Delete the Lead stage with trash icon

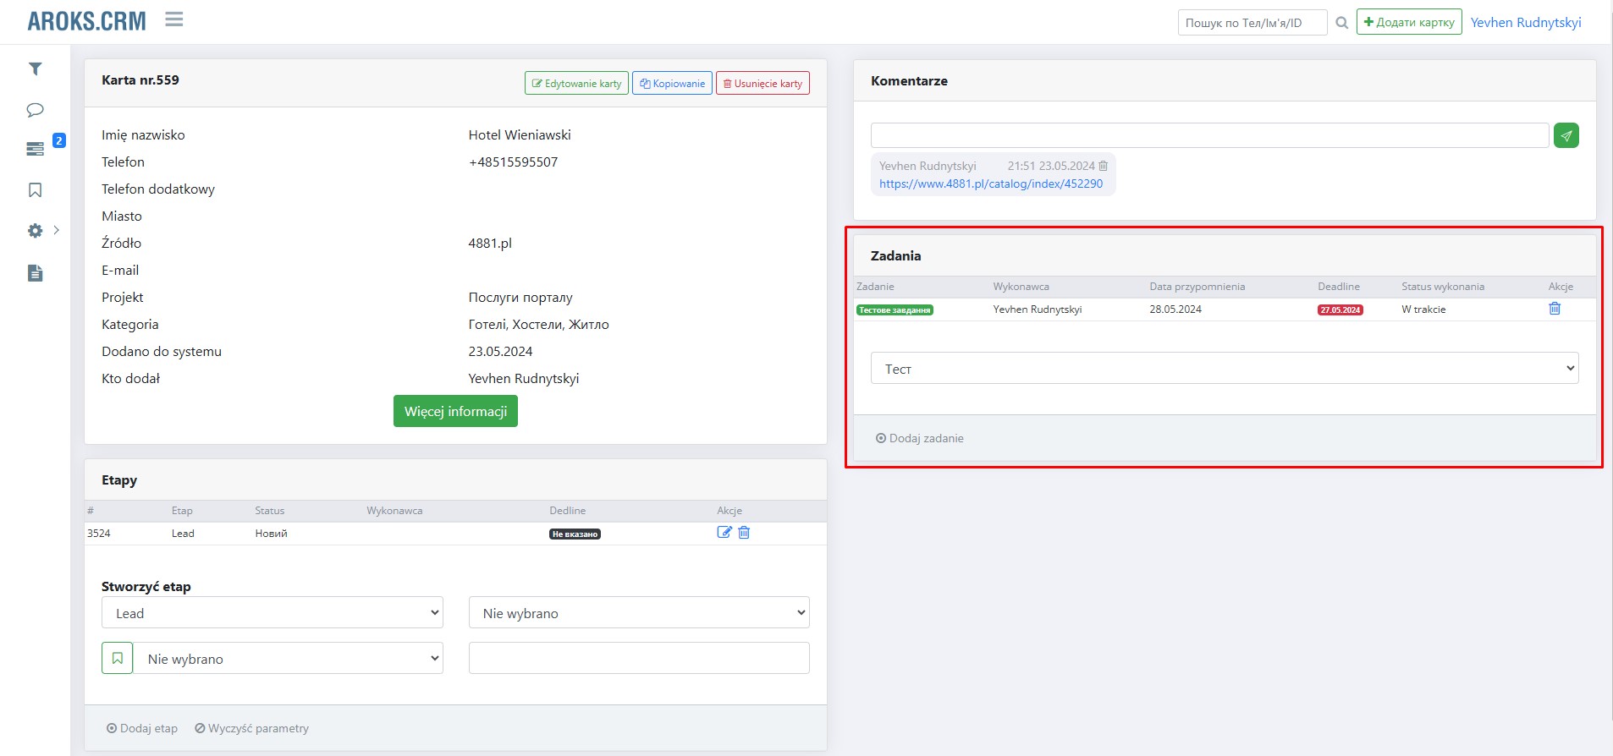(x=744, y=533)
